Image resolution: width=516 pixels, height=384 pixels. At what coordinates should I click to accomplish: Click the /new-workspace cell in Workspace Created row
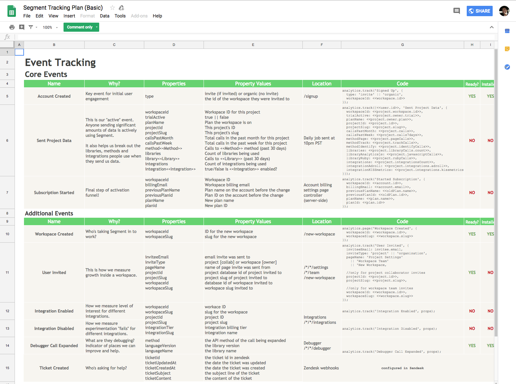(322, 234)
